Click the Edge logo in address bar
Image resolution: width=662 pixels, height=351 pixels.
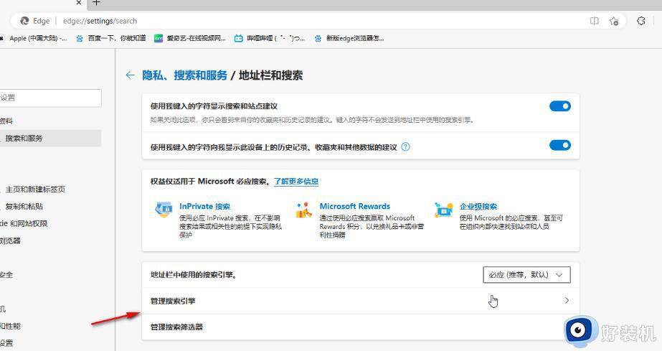pyautogui.click(x=24, y=21)
